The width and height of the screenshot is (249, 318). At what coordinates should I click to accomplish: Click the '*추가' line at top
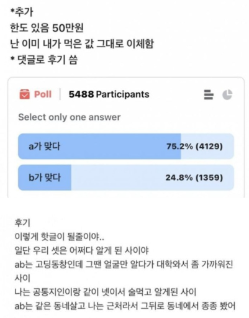[x=22, y=12]
